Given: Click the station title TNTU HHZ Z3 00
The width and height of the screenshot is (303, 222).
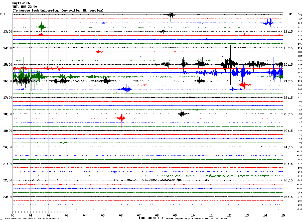Looking at the screenshot, I should pyautogui.click(x=25, y=7).
